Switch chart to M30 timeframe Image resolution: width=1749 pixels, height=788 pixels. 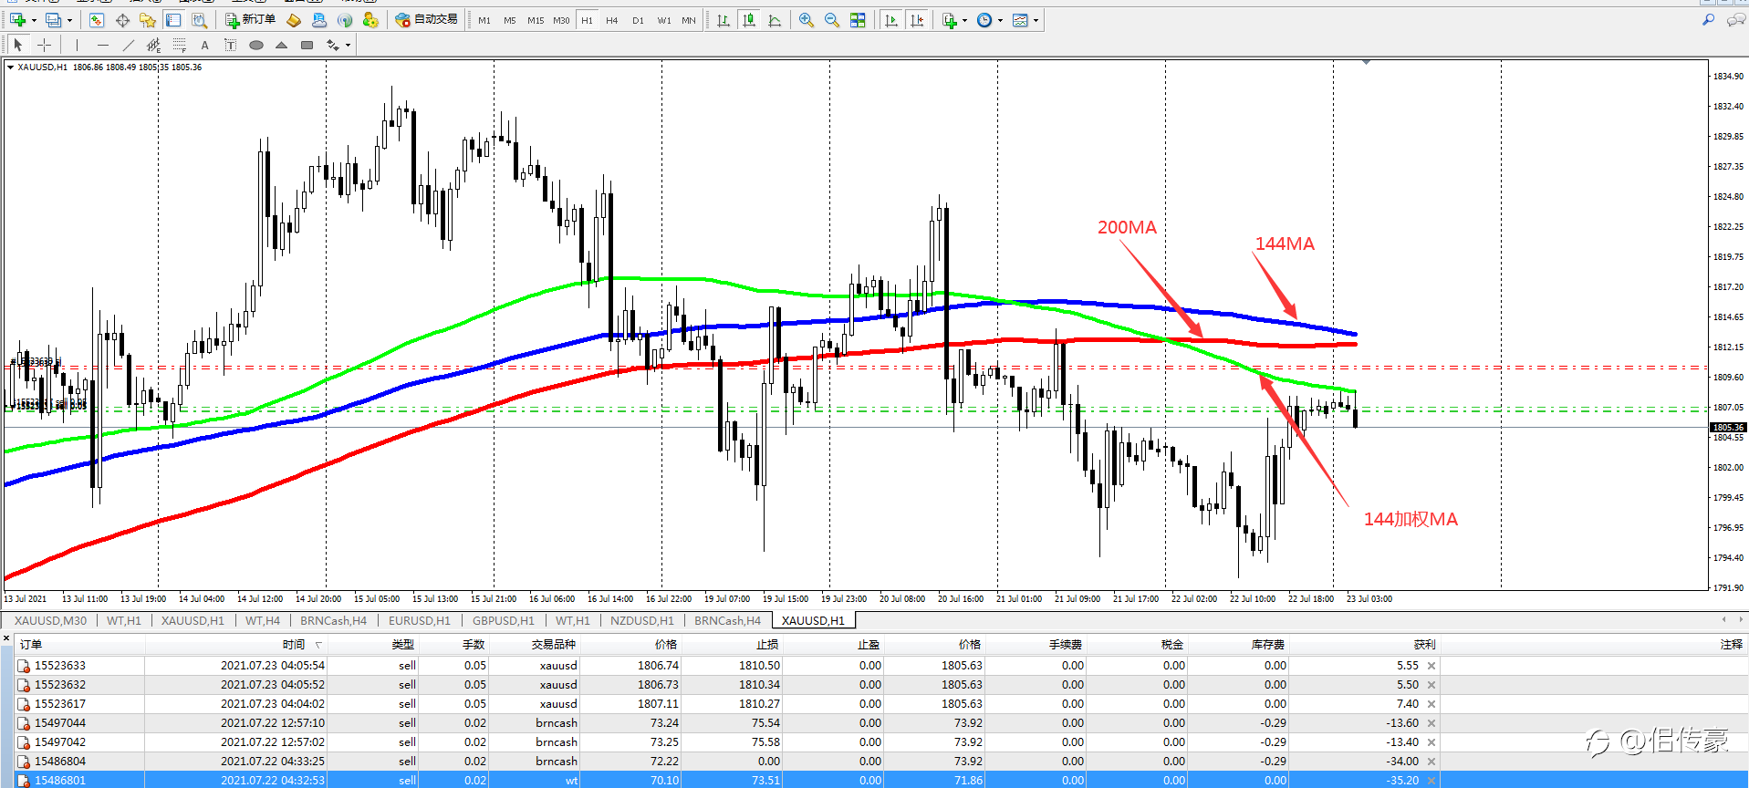(561, 20)
